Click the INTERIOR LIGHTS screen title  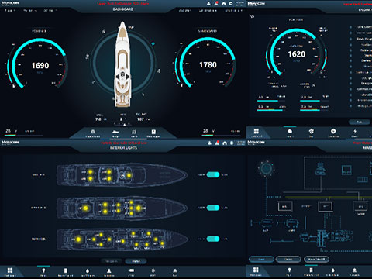tap(123, 148)
